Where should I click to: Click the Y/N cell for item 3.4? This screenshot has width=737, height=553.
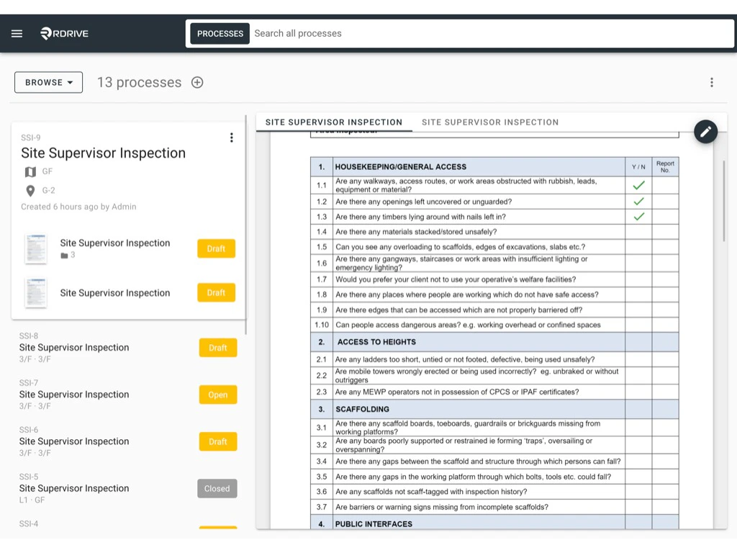pos(638,462)
